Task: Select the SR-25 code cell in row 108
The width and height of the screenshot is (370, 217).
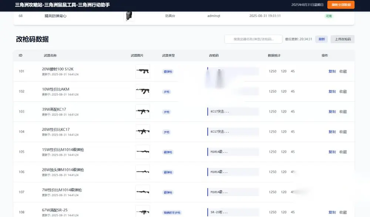Action: click(233, 212)
